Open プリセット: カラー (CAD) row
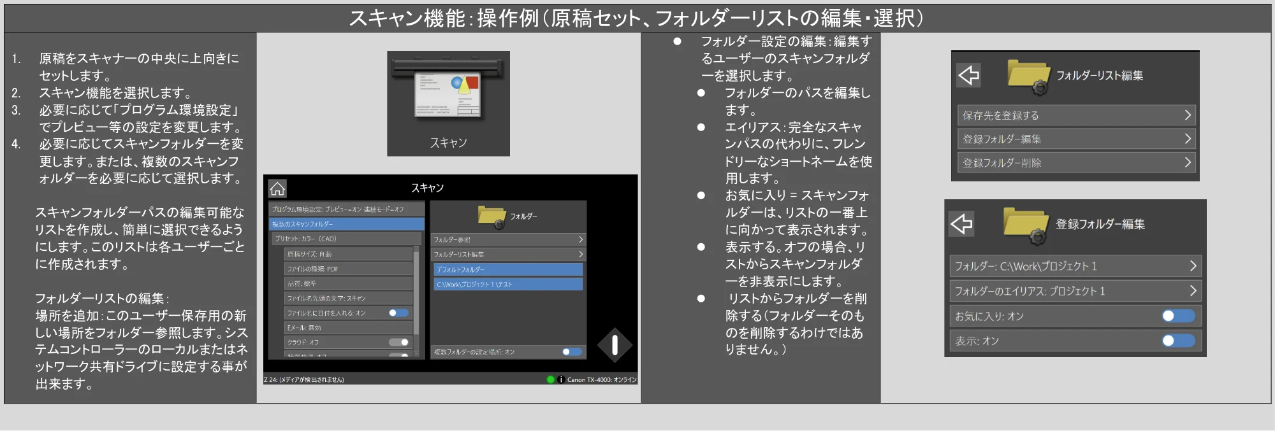 [x=347, y=239]
